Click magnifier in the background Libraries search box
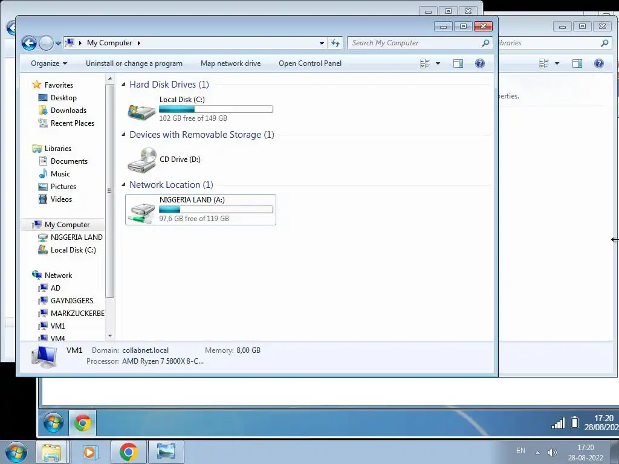 [x=604, y=43]
